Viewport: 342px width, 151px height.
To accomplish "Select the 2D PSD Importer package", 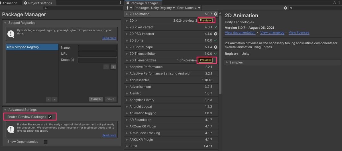I will 172,34.
